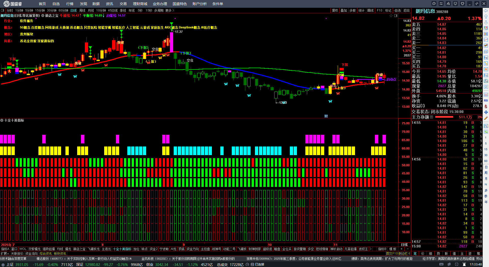
Task: Toggle the 主力净额 list icon
Action: (431, 117)
